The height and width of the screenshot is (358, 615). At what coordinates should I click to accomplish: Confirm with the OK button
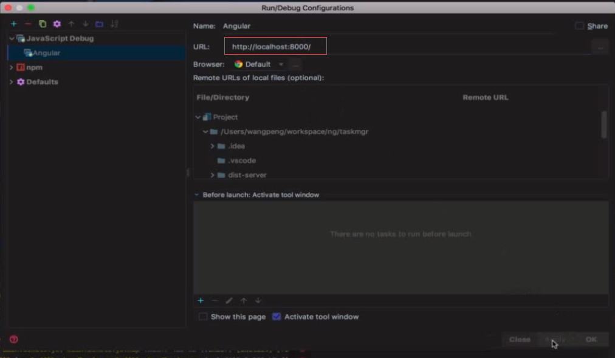591,340
